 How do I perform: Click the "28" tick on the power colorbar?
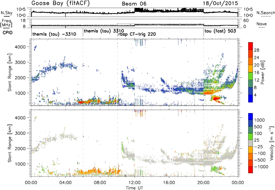[x=256, y=50]
